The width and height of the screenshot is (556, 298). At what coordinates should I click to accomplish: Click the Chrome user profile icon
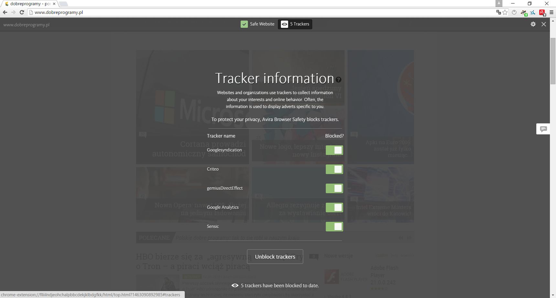(499, 3)
